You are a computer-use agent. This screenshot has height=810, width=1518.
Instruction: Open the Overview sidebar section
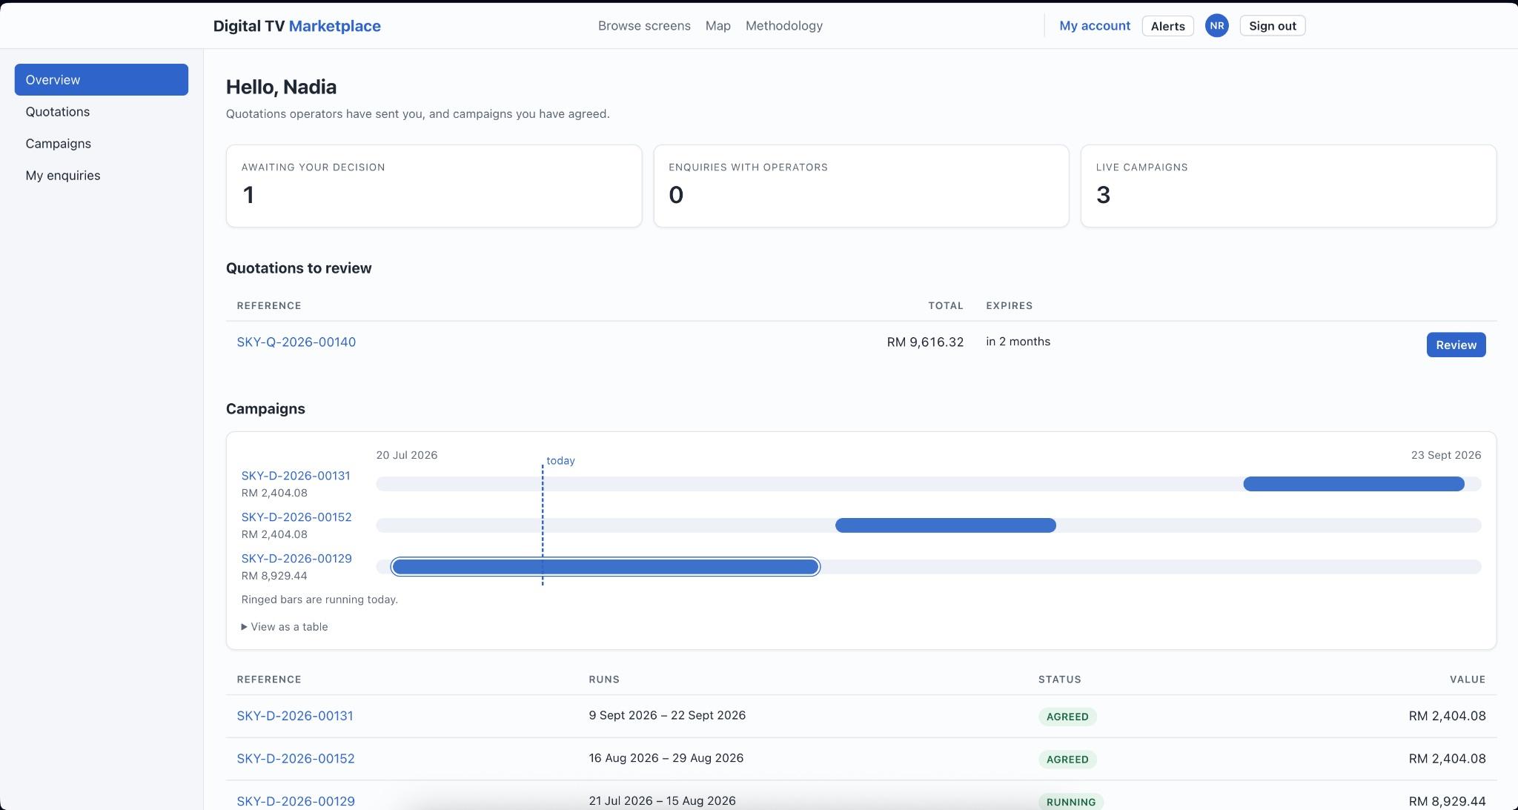(102, 79)
